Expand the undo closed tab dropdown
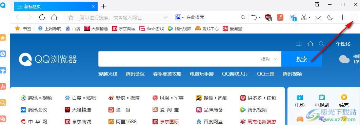This screenshot has width=360, height=125. [260, 17]
